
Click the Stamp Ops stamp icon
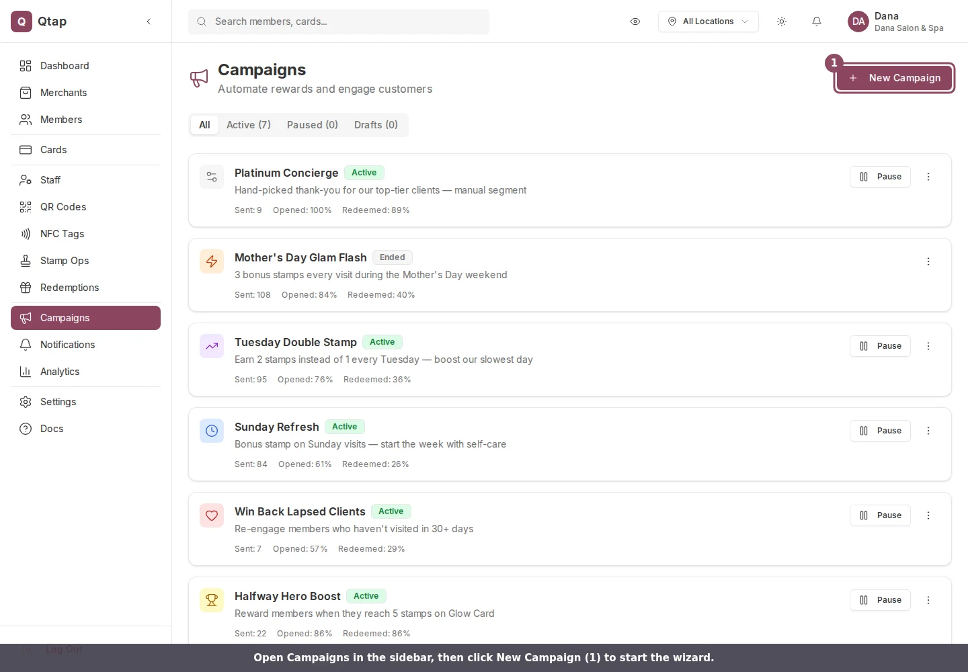pos(26,261)
